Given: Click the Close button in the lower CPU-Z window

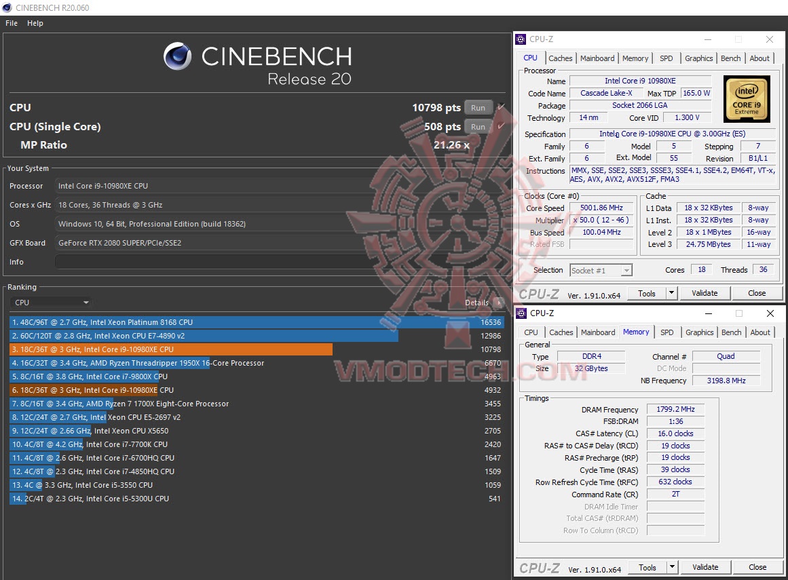Looking at the screenshot, I should click(757, 567).
